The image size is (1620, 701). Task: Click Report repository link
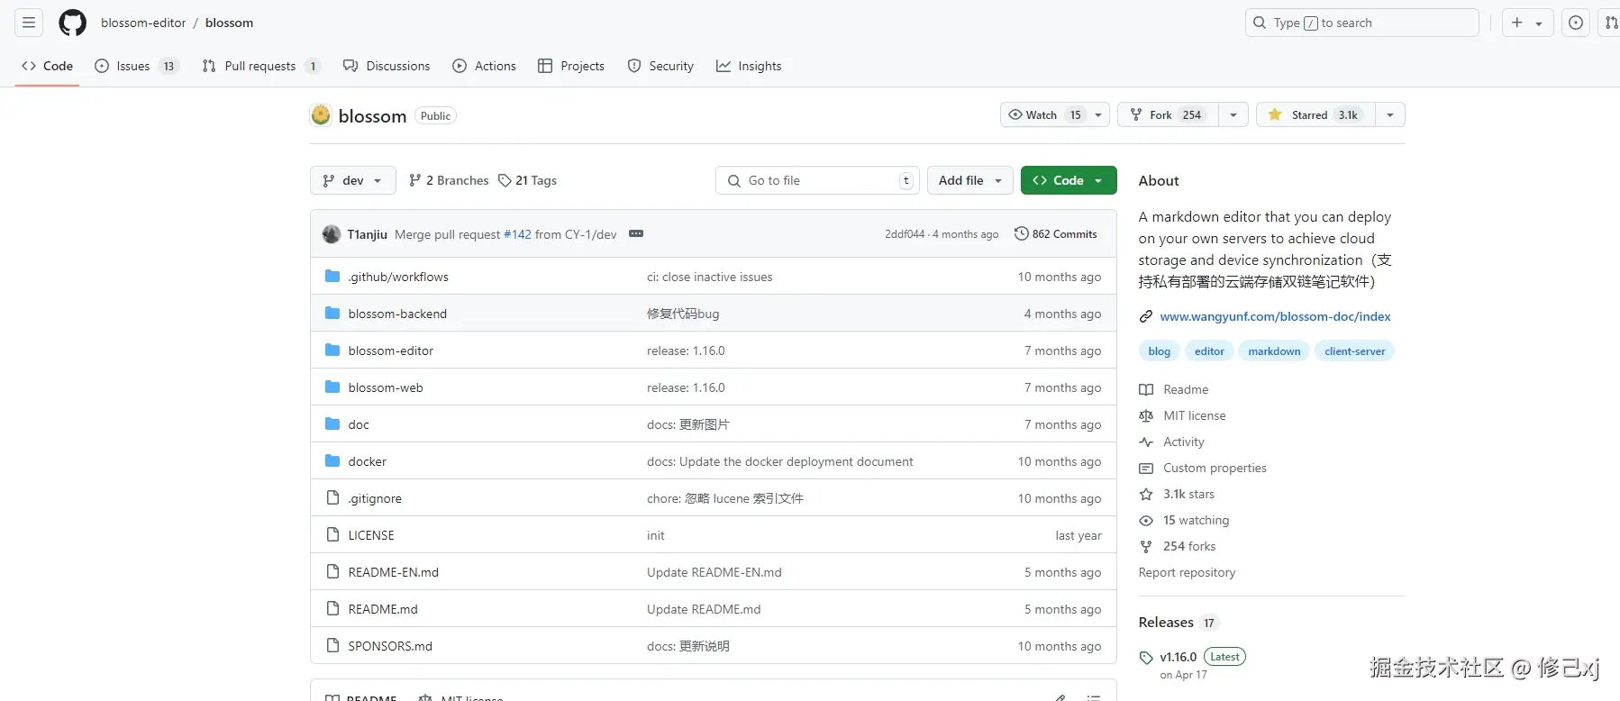(1187, 572)
